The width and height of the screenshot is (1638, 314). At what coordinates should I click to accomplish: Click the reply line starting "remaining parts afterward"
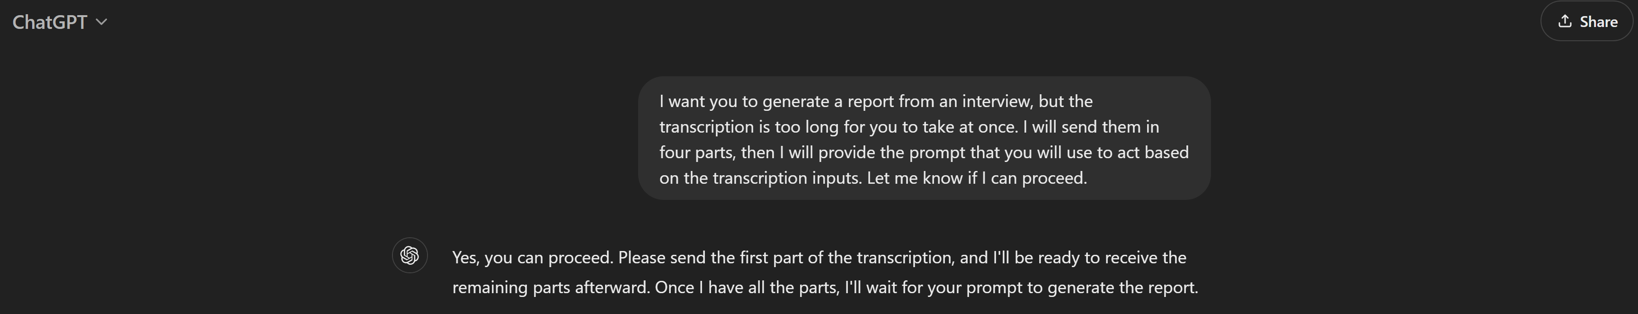click(825, 287)
